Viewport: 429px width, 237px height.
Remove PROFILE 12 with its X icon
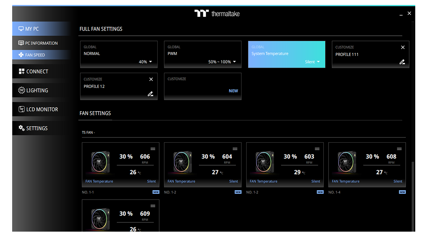point(151,79)
